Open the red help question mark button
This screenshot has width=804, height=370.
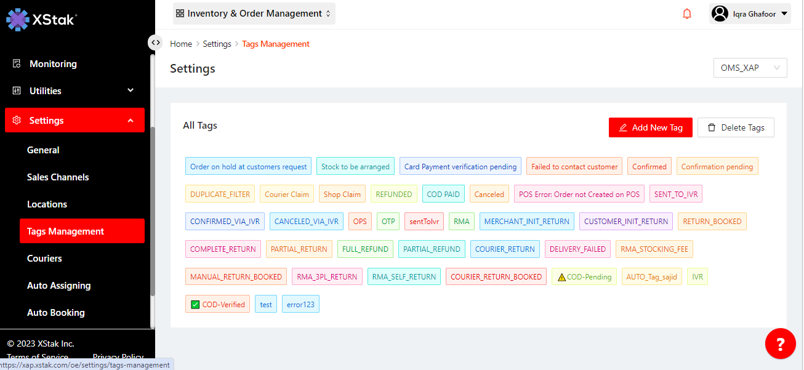[780, 344]
